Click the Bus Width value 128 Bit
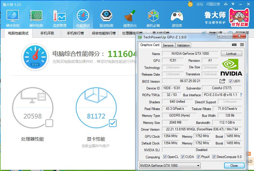 pyautogui.click(x=230, y=115)
